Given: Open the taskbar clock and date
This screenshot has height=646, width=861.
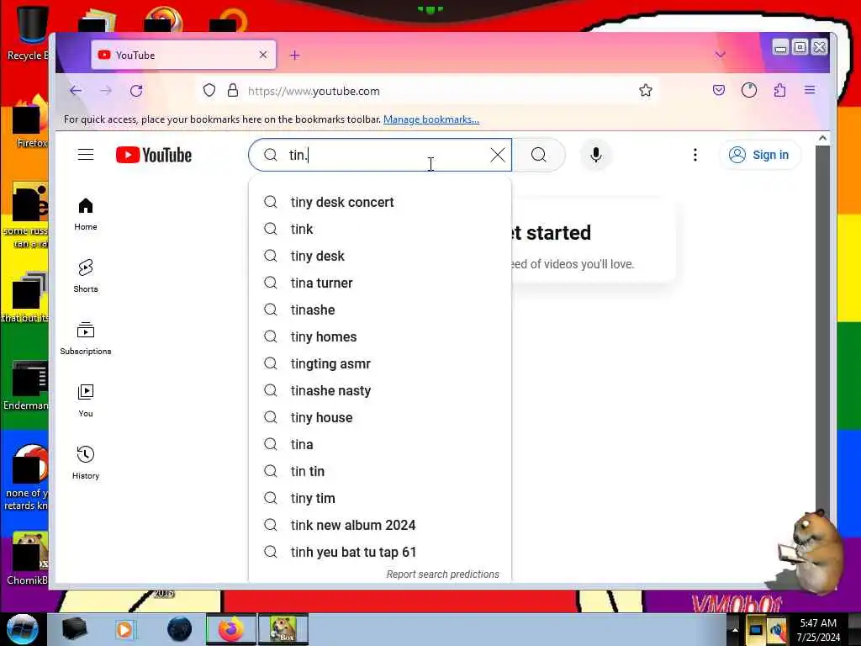Looking at the screenshot, I should 818,630.
